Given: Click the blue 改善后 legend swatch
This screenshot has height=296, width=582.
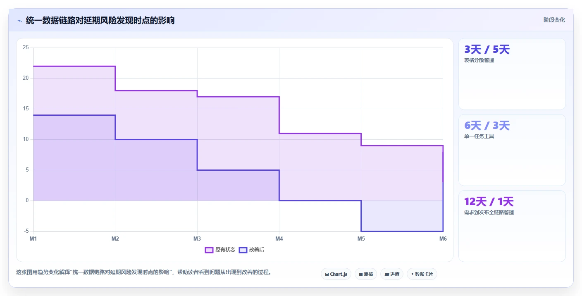Looking at the screenshot, I should 243,250.
